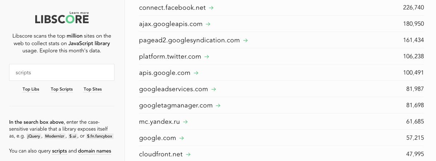Click the green arrow next to connect.facebook.net
This screenshot has width=436, height=161.
(x=211, y=8)
